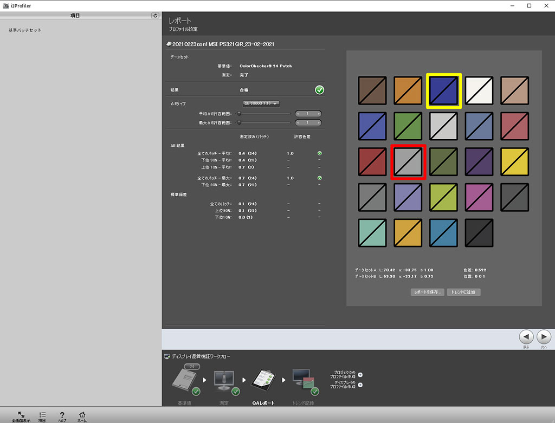Click the 平均ΔE許容範囲 slider handle
Image resolution: width=555 pixels, height=423 pixels.
click(x=239, y=114)
